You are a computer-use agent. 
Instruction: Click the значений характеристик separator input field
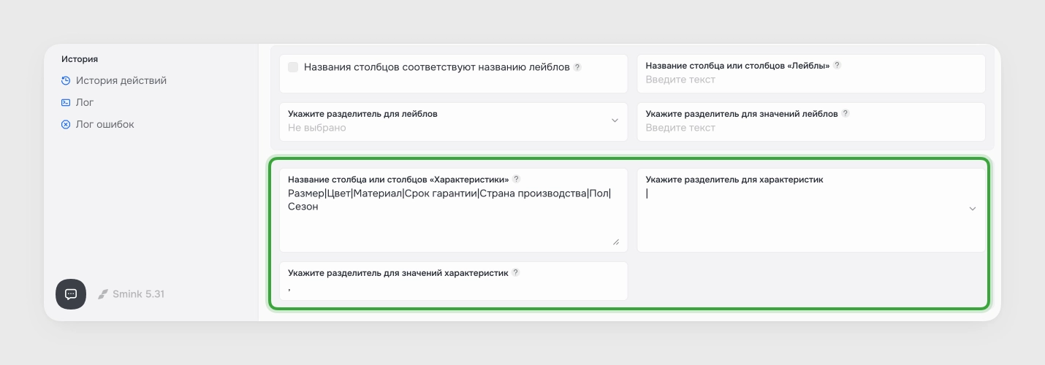453,288
